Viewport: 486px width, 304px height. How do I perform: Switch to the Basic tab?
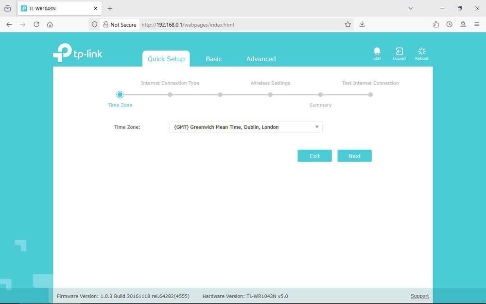click(x=213, y=59)
